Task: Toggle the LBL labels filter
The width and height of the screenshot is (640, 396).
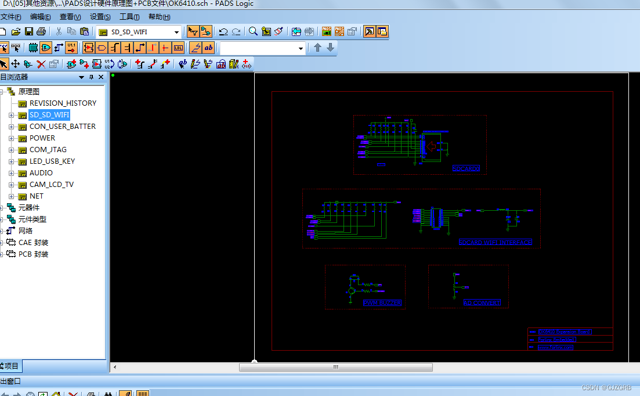Action: coord(178,48)
